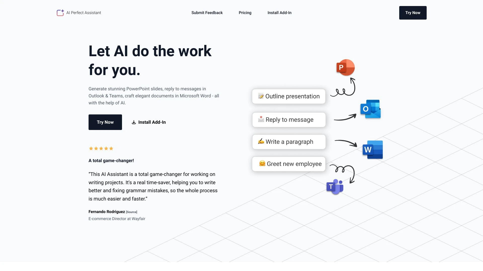Click the Outline presentation prompt button
483x271 pixels.
point(289,96)
